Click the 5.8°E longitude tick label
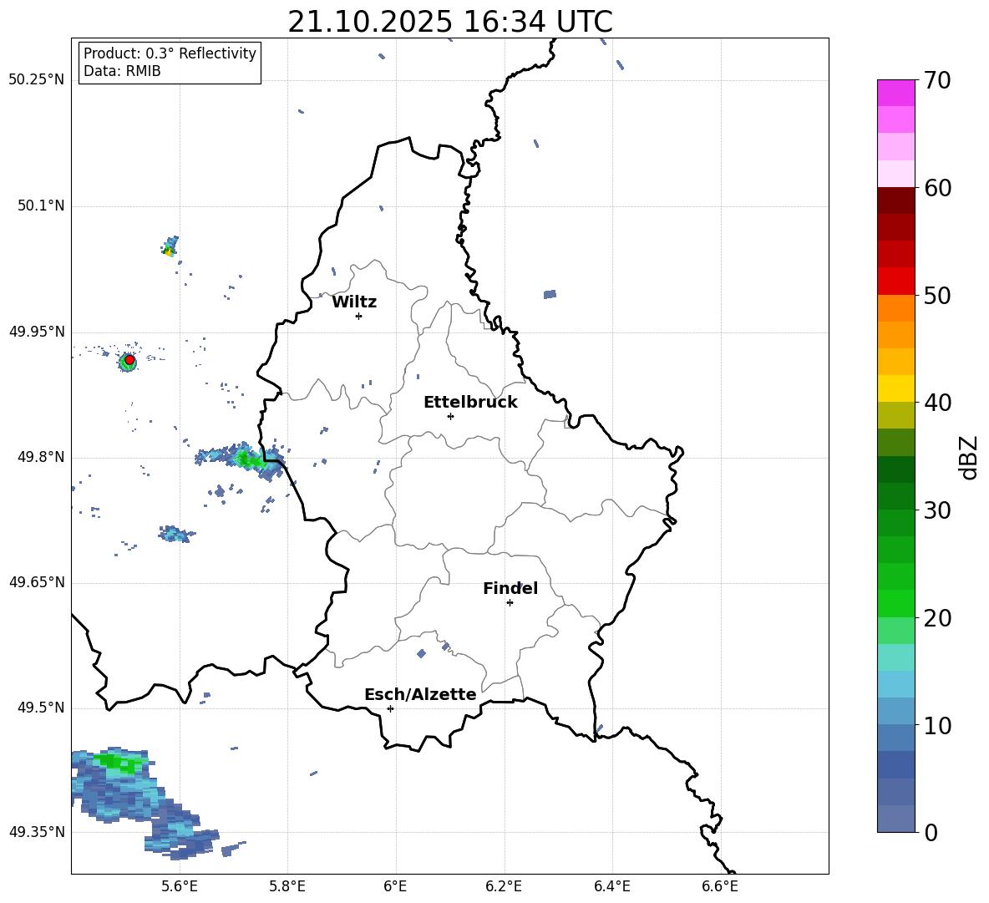Viewport: 989px width, 903px height. pos(287,886)
